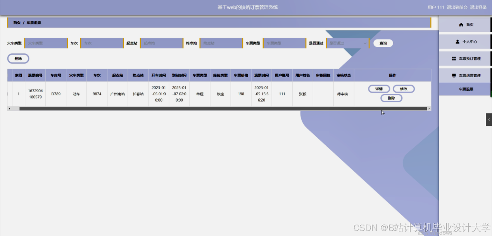Click the 退出登录 link
The image size is (492, 236).
click(478, 7)
